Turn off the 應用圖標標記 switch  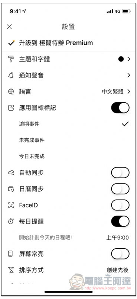pyautogui.click(x=120, y=108)
